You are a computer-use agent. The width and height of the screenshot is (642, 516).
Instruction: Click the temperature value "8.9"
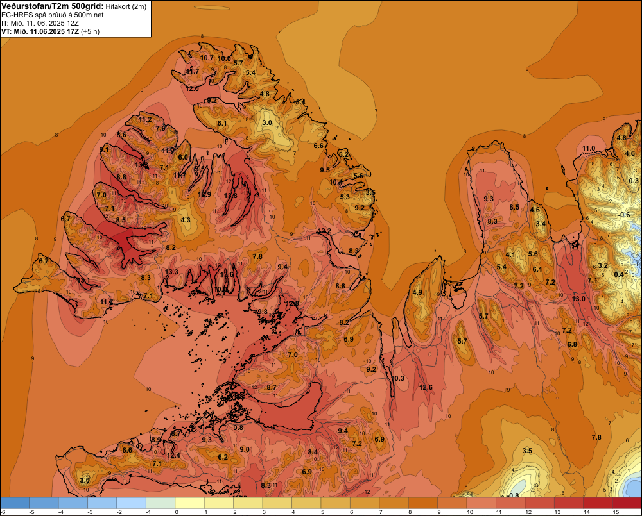tap(156, 440)
